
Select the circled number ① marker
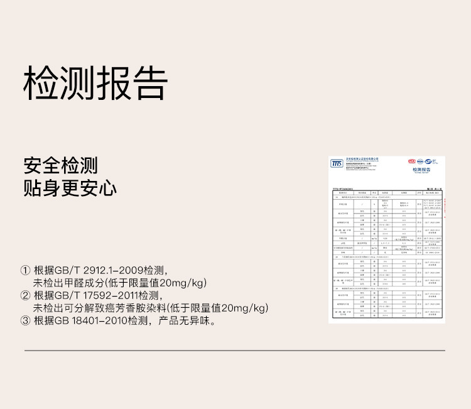point(26,271)
